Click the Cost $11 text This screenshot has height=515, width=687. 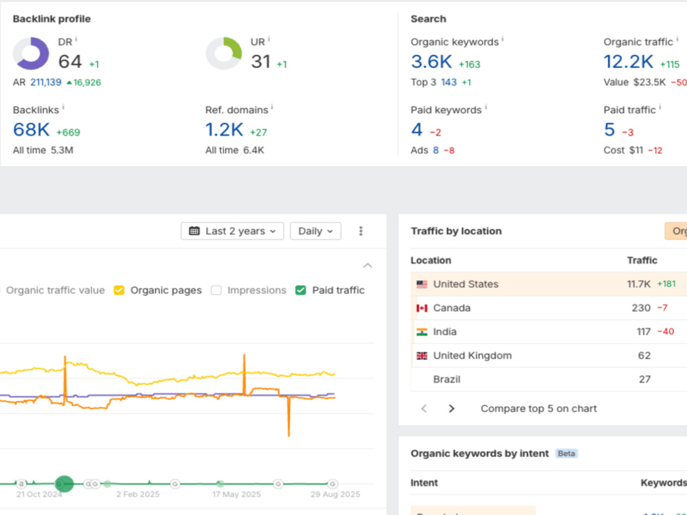(623, 150)
